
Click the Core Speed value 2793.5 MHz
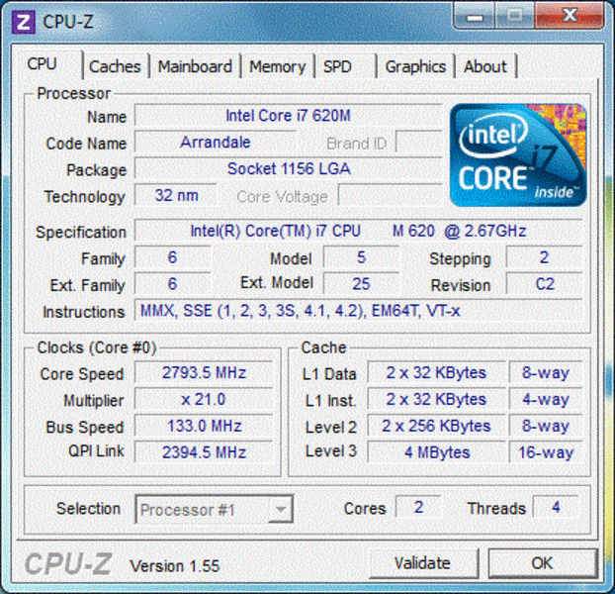click(x=204, y=372)
